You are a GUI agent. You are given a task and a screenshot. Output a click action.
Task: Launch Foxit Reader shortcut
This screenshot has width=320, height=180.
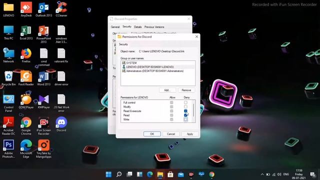[x=26, y=78]
